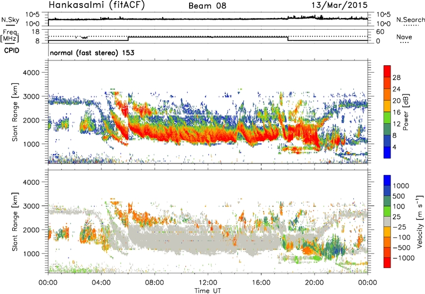Click the 28 tick on the Power colorbar

pos(396,77)
